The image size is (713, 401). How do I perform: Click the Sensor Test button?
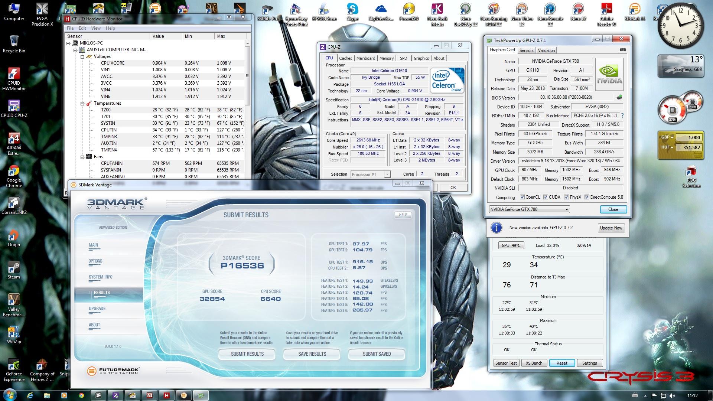click(x=506, y=363)
